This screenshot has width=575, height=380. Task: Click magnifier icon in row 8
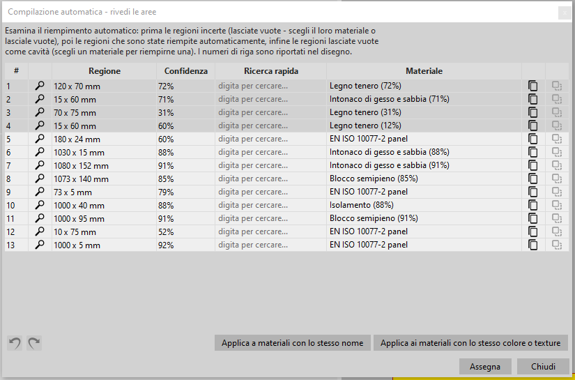pyautogui.click(x=40, y=178)
